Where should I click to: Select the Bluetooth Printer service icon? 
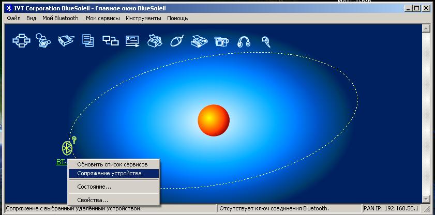155,40
